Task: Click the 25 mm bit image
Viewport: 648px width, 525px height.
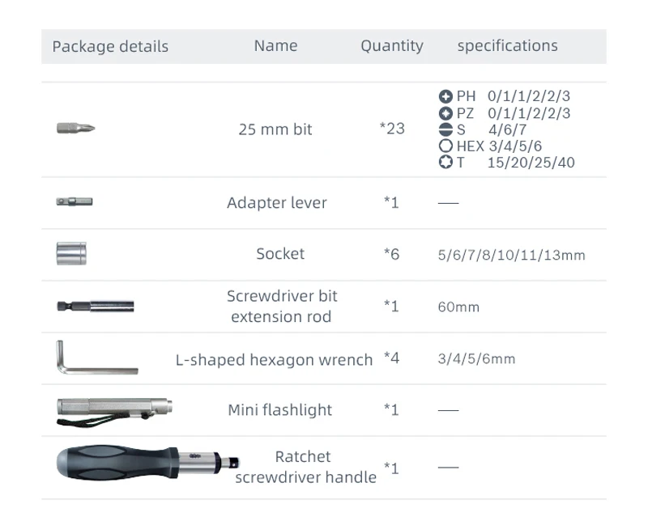Action: click(x=75, y=128)
